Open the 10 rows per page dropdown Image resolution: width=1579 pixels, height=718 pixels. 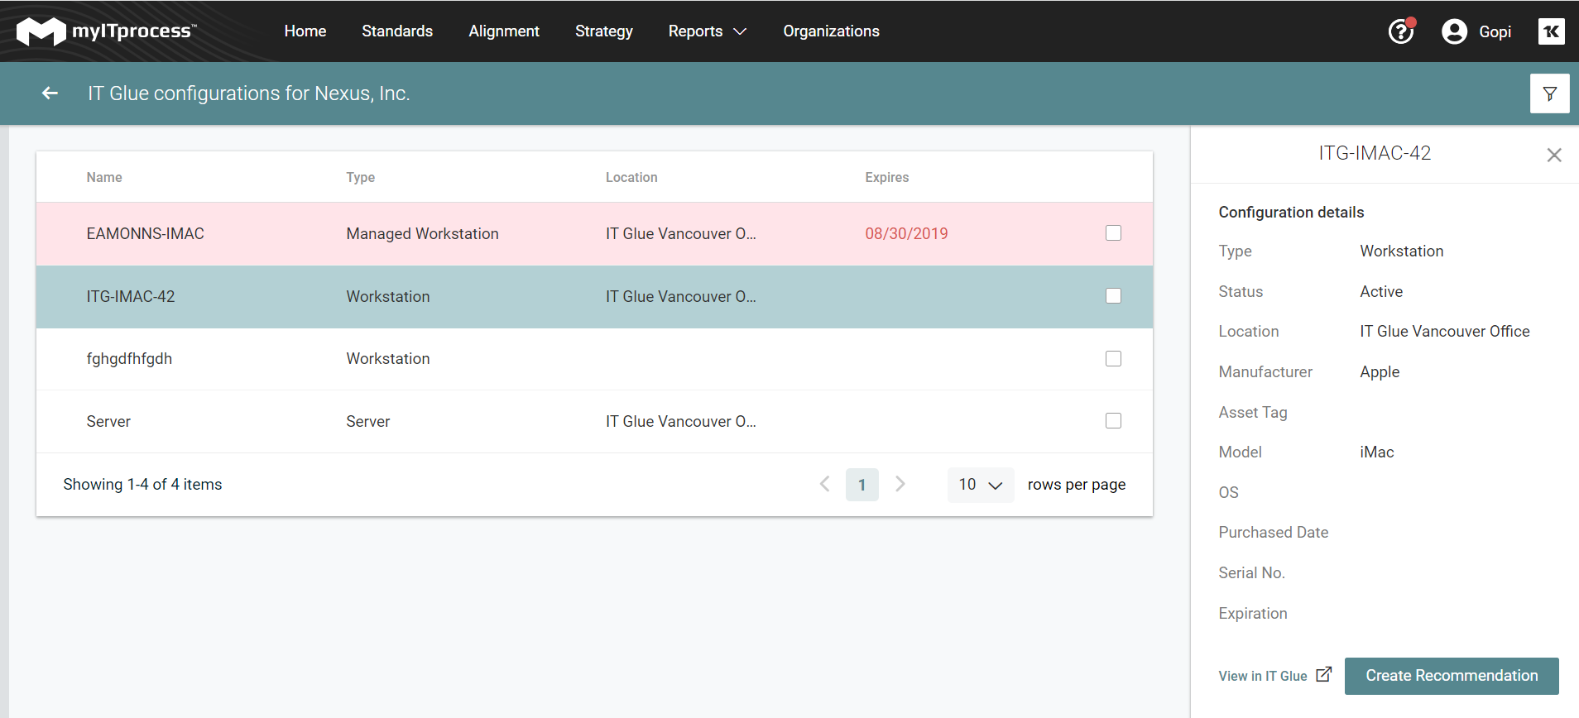tap(980, 485)
